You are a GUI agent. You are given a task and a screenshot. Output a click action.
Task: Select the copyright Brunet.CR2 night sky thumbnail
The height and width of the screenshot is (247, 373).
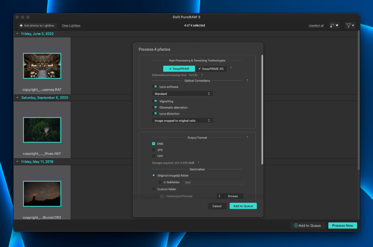click(42, 194)
